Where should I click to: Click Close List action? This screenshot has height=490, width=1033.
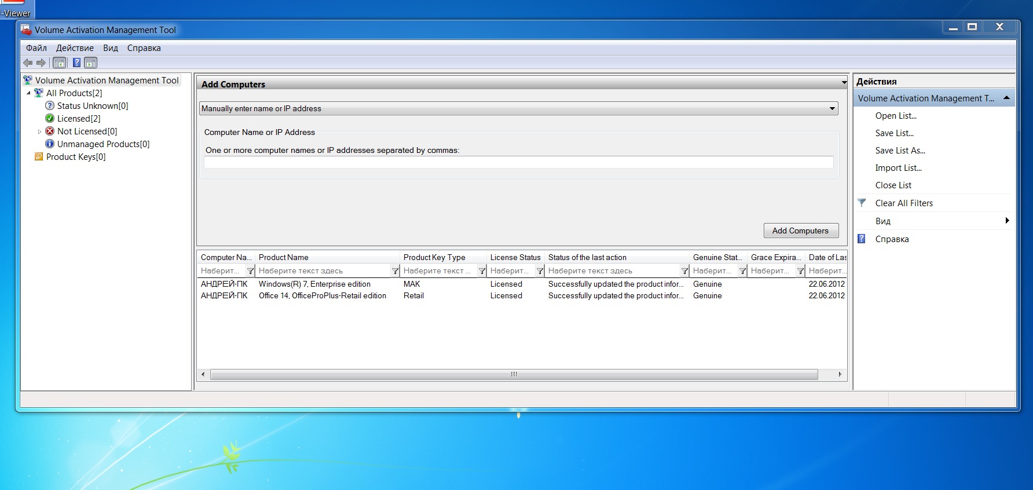(893, 185)
